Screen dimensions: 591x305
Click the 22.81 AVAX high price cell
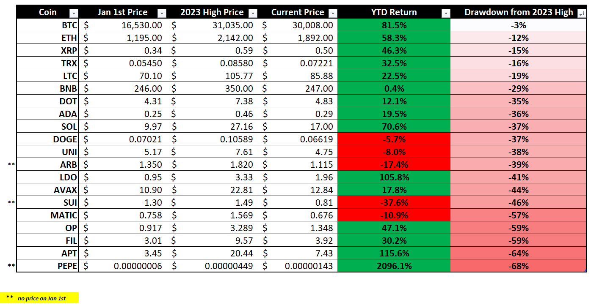(x=213, y=190)
